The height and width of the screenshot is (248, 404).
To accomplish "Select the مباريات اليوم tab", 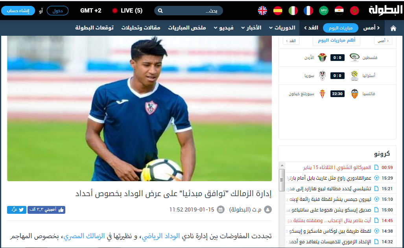I will pyautogui.click(x=341, y=28).
